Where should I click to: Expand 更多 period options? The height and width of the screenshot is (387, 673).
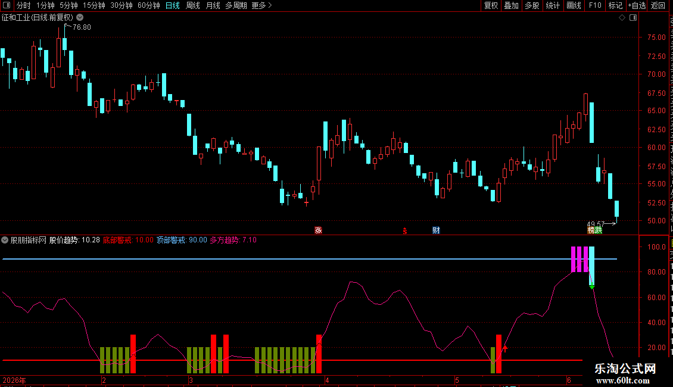coord(261,5)
